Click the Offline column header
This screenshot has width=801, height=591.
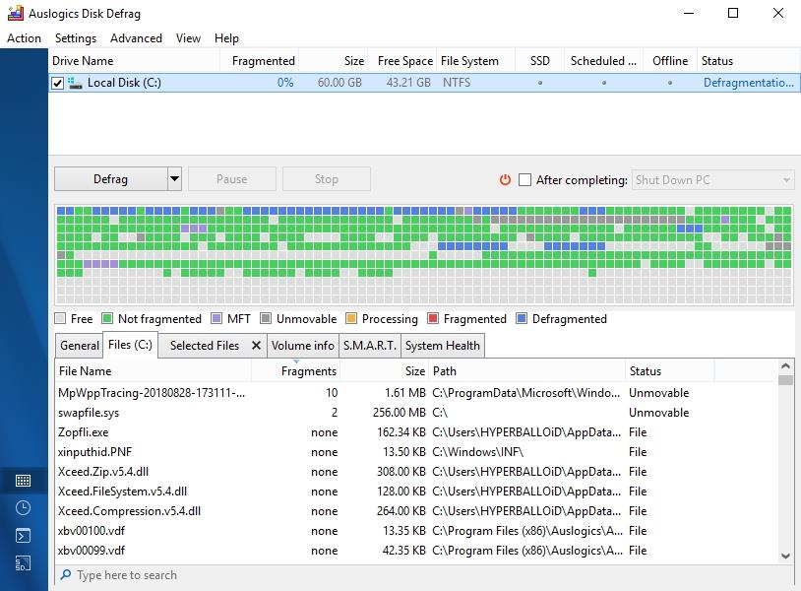[x=670, y=61]
